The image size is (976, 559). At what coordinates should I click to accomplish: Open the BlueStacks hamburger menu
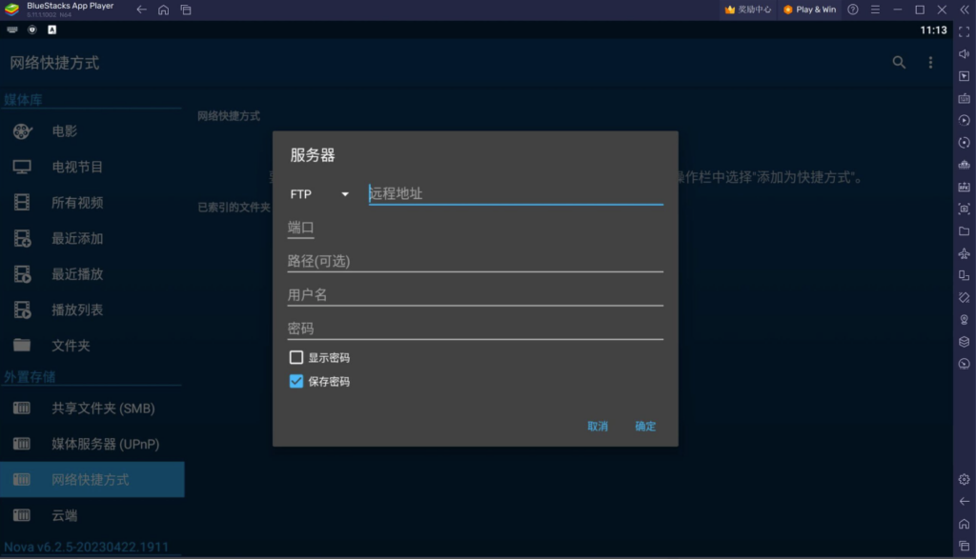pyautogui.click(x=877, y=9)
